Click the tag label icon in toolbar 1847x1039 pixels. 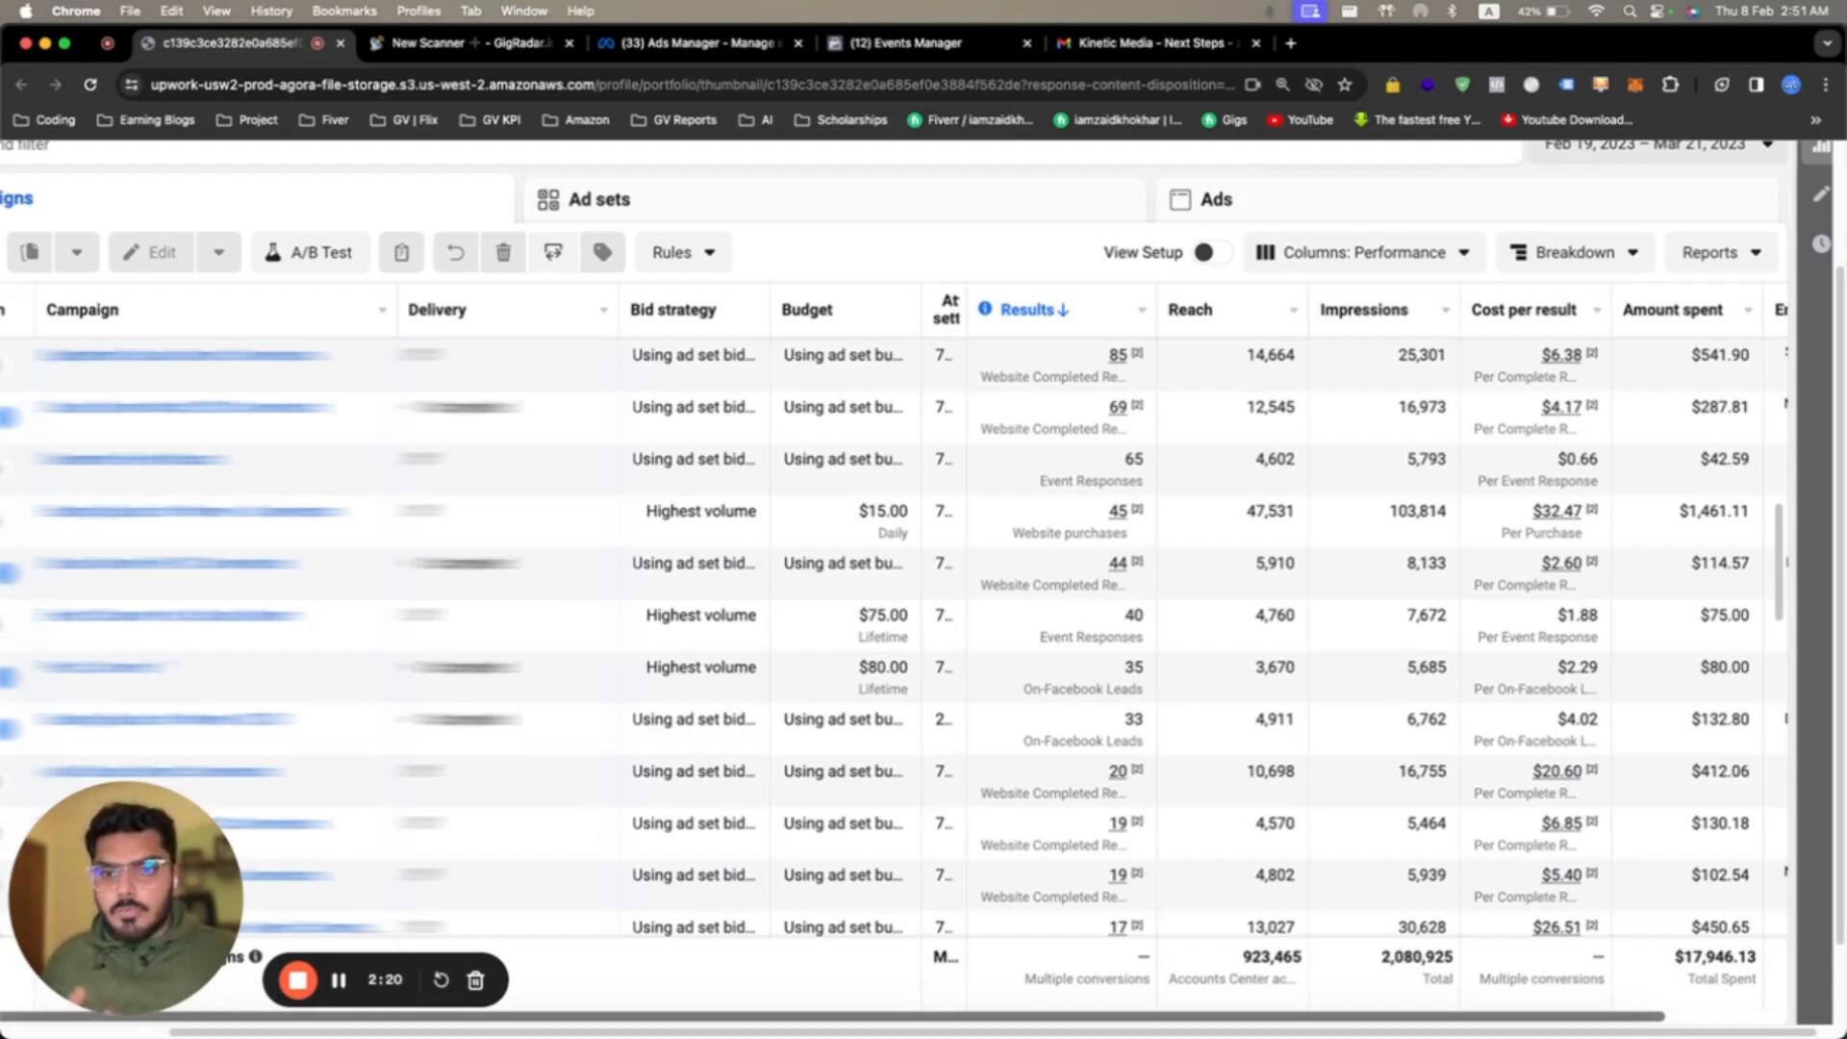pos(603,252)
